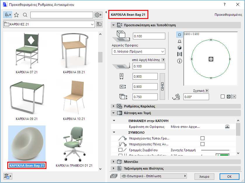Select the no-mirror square icon

pyautogui.click(x=223, y=97)
